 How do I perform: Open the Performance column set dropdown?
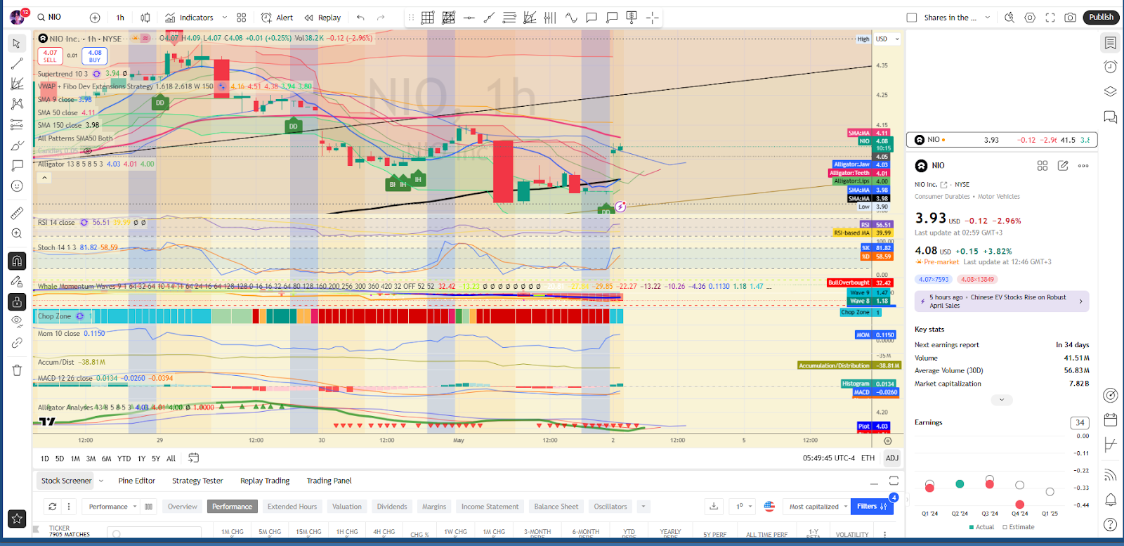tap(112, 507)
